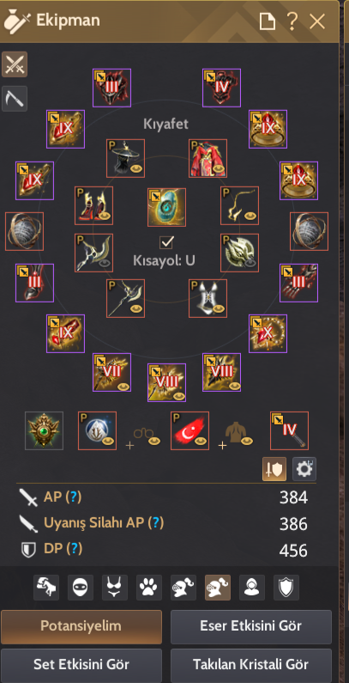Click the sword and shield stats icon
Image resolution: width=349 pixels, height=683 pixels.
click(274, 469)
